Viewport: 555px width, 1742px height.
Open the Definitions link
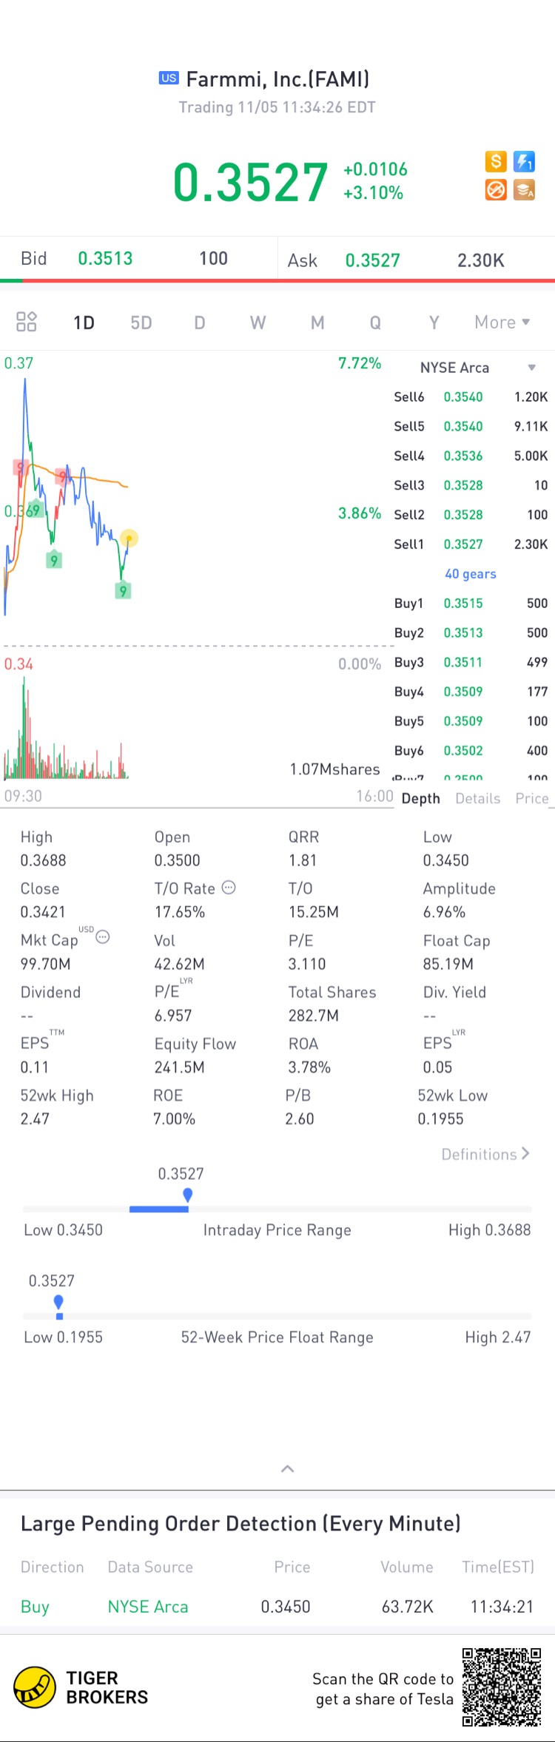click(x=485, y=1154)
